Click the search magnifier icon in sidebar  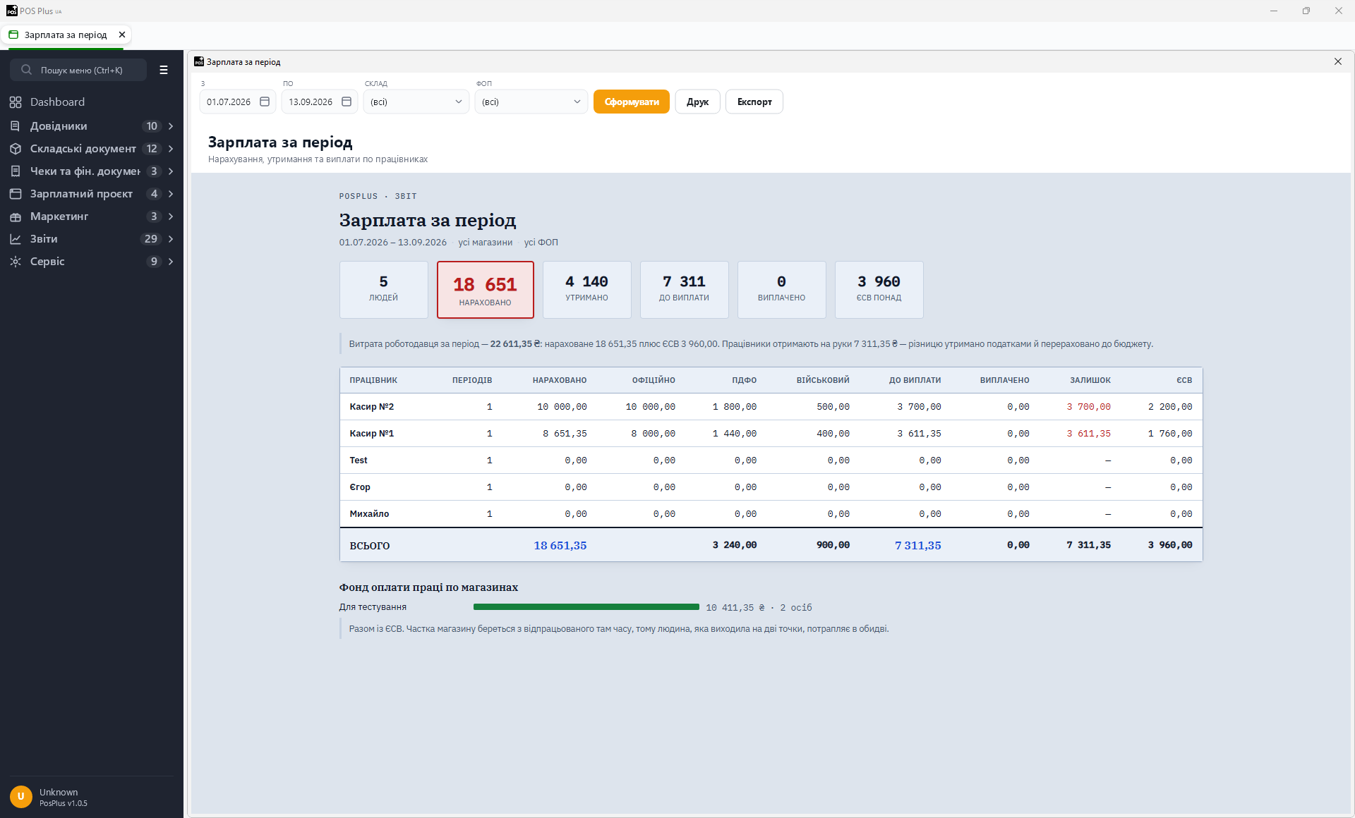point(26,70)
